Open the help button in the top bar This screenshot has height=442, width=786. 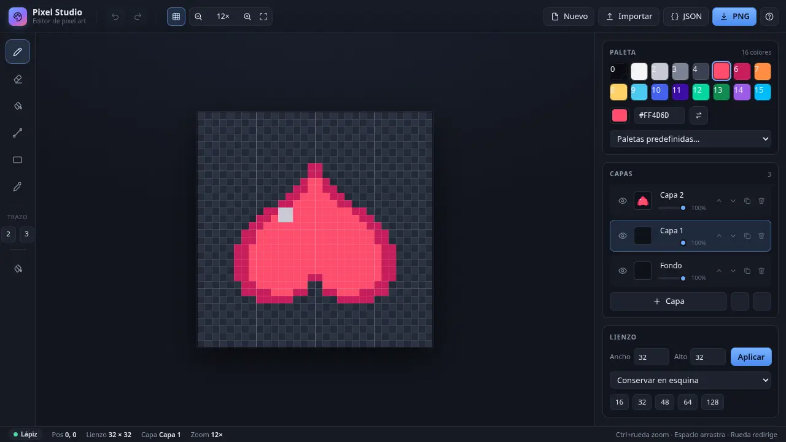tap(769, 17)
